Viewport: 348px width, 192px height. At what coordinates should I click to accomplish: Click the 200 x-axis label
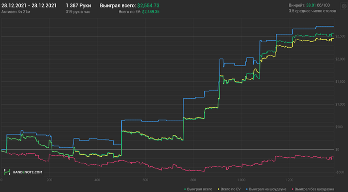coord(49,180)
